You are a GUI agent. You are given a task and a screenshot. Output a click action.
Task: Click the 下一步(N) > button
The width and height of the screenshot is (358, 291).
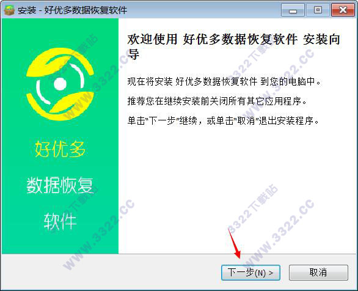coord(250,273)
